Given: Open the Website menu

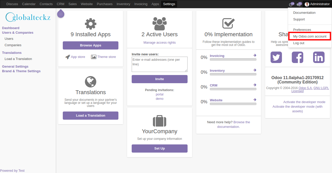Looking at the screenshot, I should pos(87,4).
